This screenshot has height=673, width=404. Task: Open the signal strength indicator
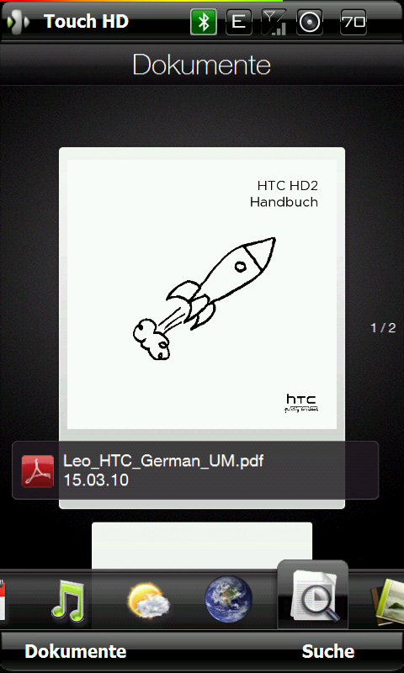(x=274, y=23)
